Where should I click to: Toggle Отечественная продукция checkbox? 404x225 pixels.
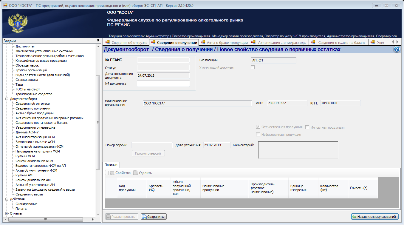pos(258,127)
